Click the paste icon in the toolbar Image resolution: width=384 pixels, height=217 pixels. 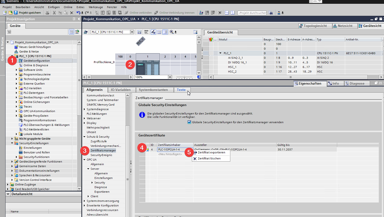tap(66, 13)
